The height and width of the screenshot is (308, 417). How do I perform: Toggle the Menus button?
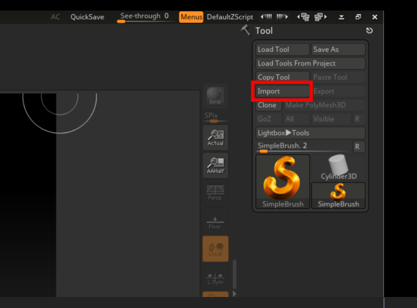tap(191, 17)
